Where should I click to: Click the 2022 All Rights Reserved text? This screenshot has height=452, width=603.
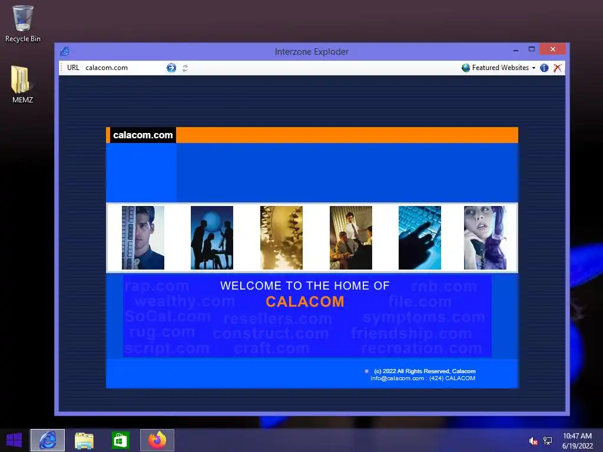pos(425,371)
